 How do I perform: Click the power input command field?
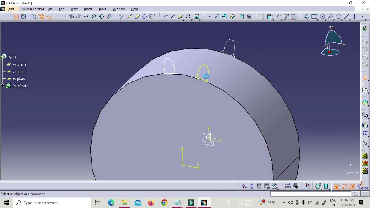pos(311,194)
